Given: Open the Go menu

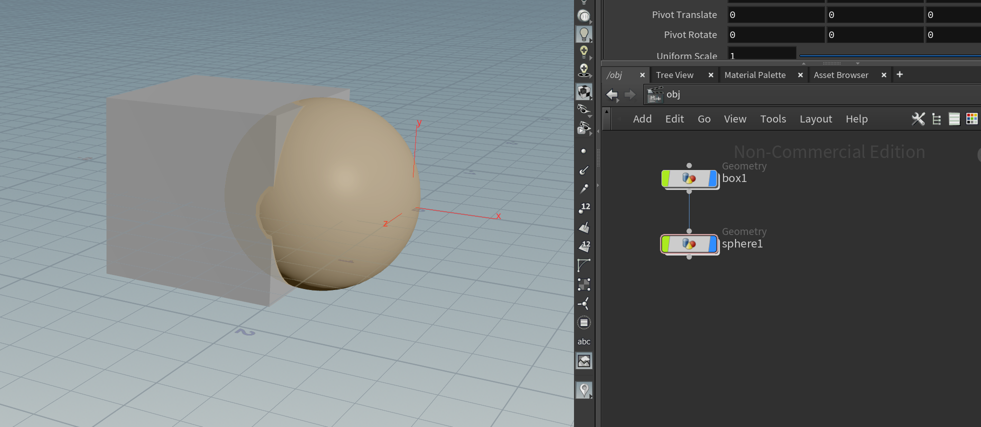Looking at the screenshot, I should pyautogui.click(x=704, y=119).
